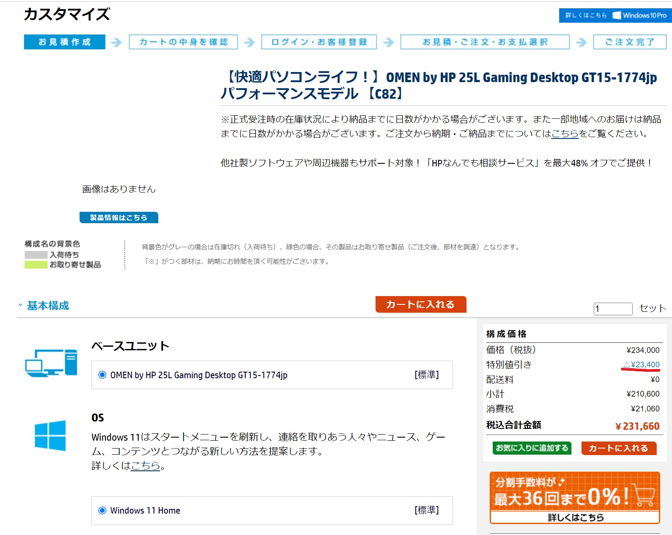Select the お見積作成 step tab
This screenshot has height=535, width=672.
[65, 42]
